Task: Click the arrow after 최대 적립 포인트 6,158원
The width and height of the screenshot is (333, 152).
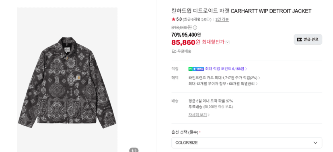Action: point(246,69)
